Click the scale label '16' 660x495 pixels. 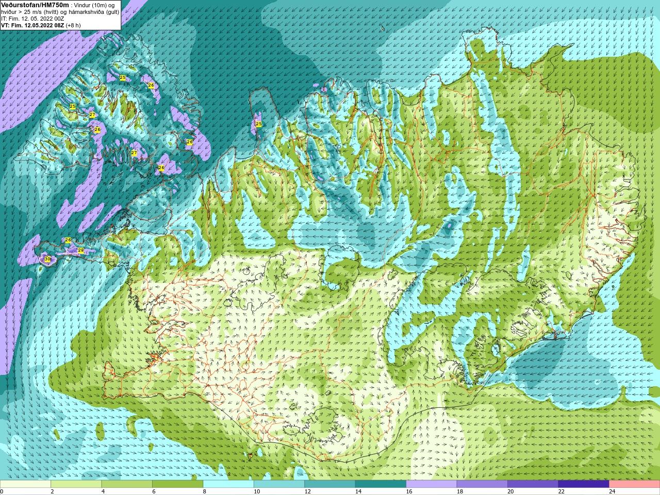click(409, 491)
